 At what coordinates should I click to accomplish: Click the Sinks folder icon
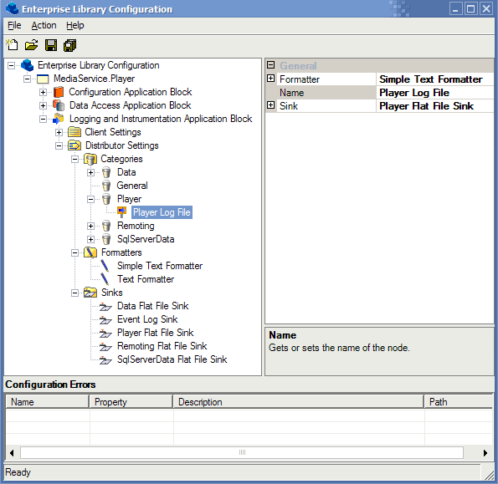(90, 293)
